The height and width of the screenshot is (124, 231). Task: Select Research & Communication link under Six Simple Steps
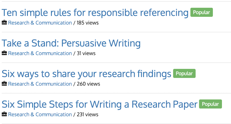[x=40, y=115]
